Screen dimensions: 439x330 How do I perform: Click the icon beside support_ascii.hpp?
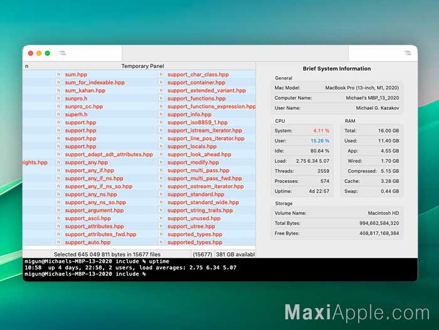tap(58, 218)
